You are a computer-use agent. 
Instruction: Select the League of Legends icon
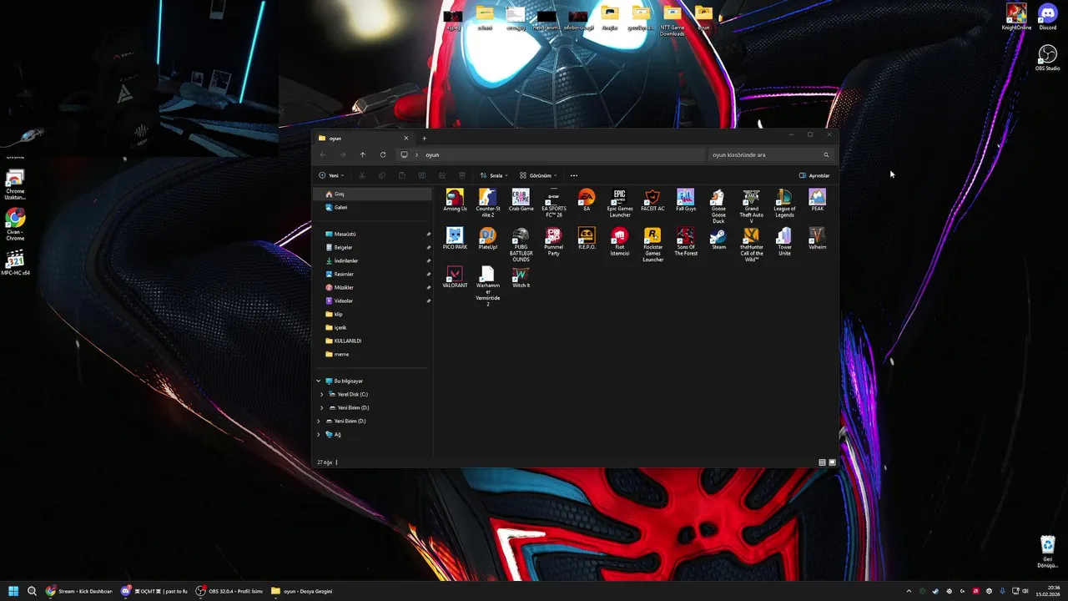[x=784, y=203]
